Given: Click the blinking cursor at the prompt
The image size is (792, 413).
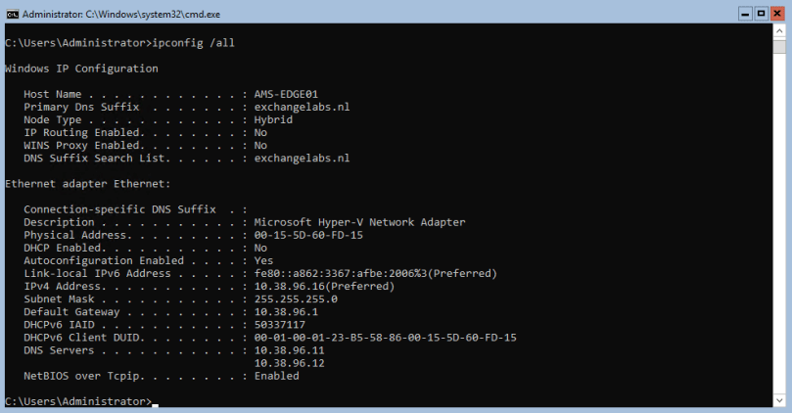Looking at the screenshot, I should tap(155, 403).
